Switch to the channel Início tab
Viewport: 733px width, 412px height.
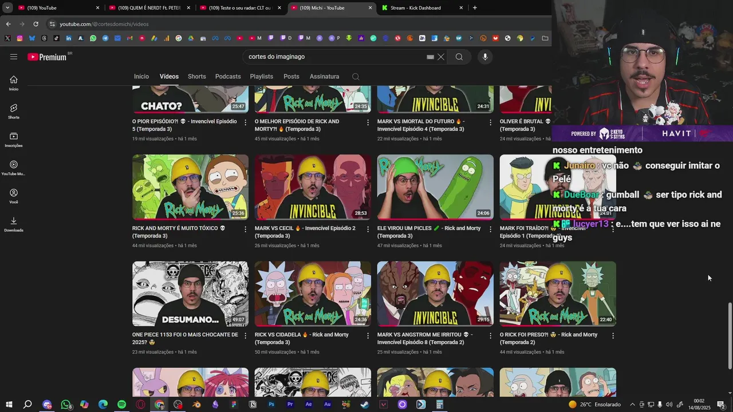(141, 77)
